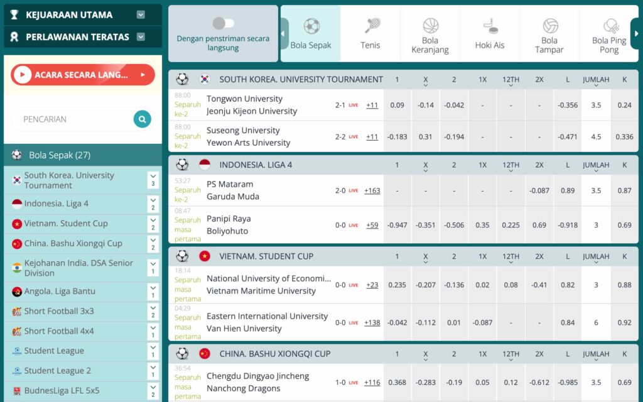Choose the Hoki Ais sport icon
The width and height of the screenshot is (643, 402).
pyautogui.click(x=490, y=26)
